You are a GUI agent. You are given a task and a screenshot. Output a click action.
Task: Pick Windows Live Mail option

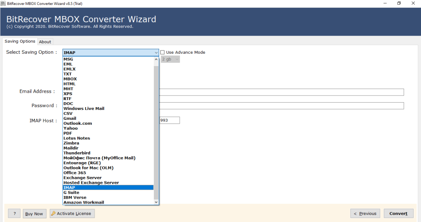click(x=108, y=109)
